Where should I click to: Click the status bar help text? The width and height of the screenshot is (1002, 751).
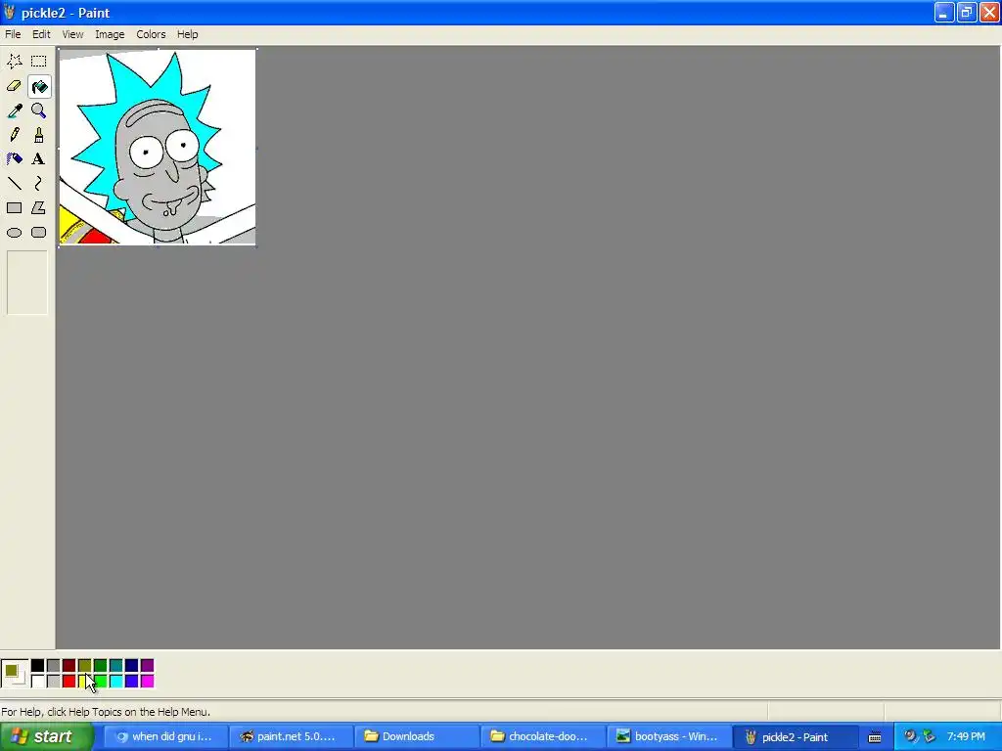[x=106, y=712]
